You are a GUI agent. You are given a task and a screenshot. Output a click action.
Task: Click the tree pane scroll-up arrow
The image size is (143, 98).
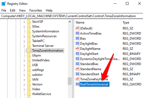[x=70, y=22]
